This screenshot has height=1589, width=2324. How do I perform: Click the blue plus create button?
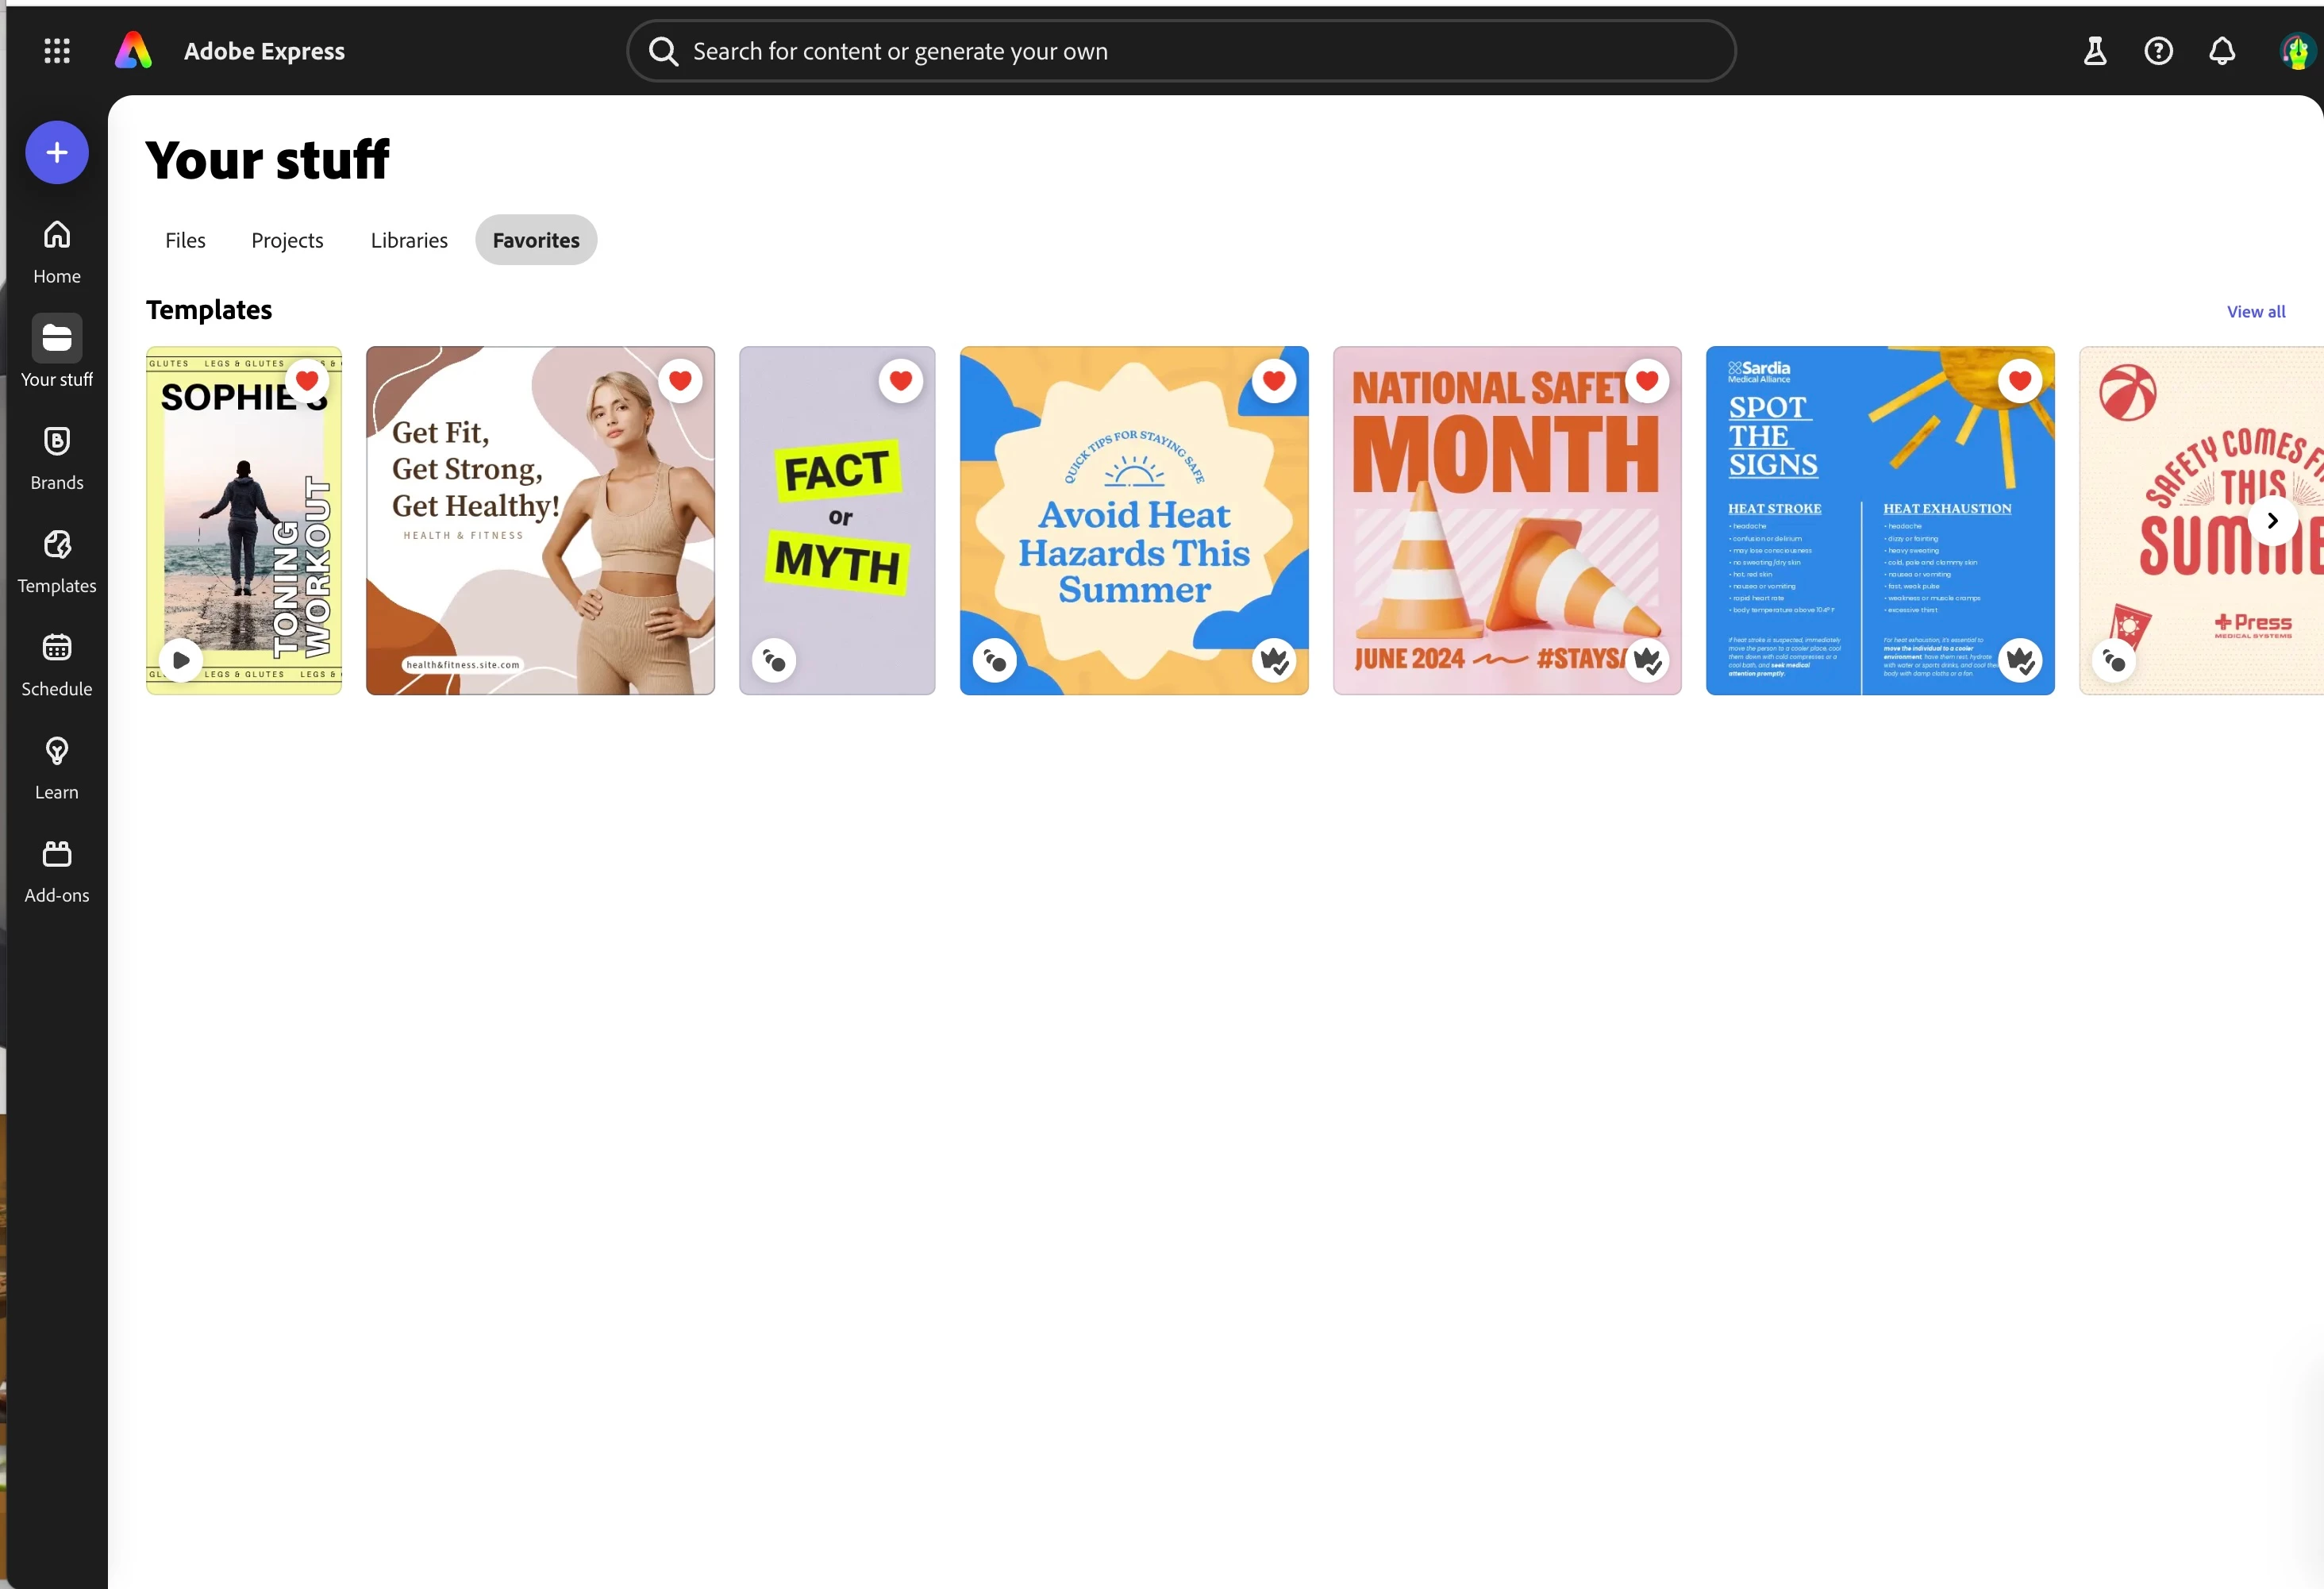[57, 153]
